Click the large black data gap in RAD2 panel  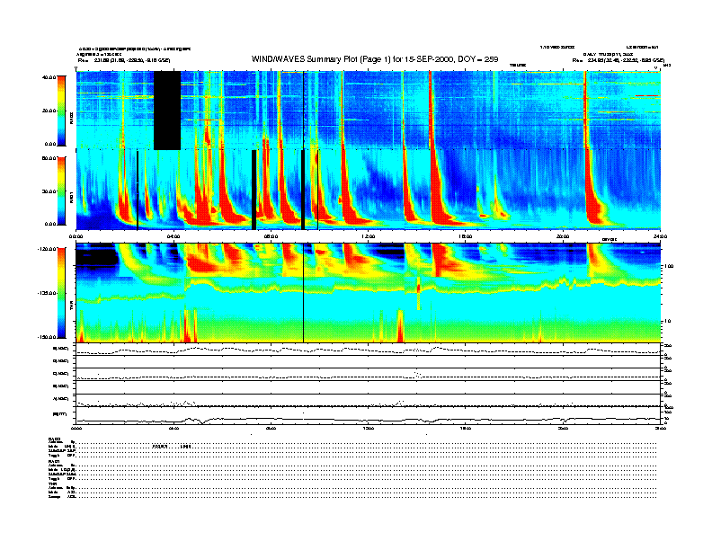click(x=167, y=111)
